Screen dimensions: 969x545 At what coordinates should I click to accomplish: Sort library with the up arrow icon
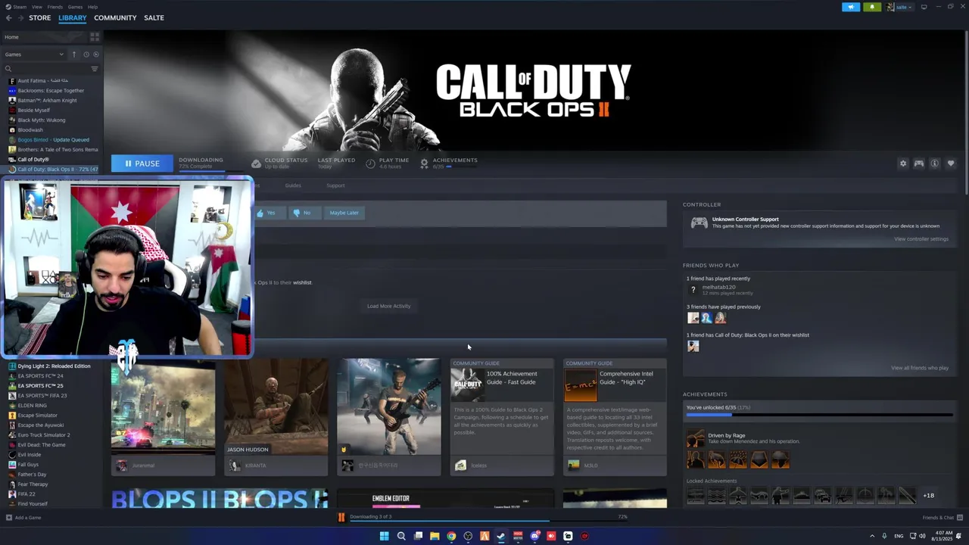[x=73, y=54]
